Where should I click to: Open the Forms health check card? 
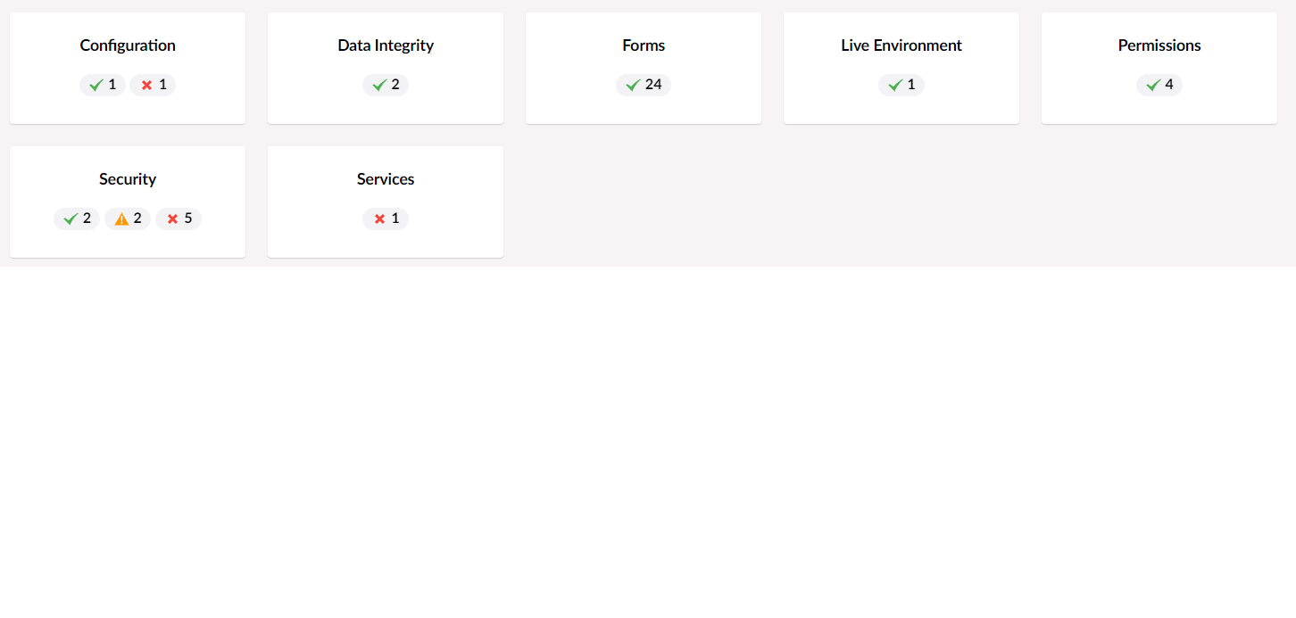click(644, 68)
